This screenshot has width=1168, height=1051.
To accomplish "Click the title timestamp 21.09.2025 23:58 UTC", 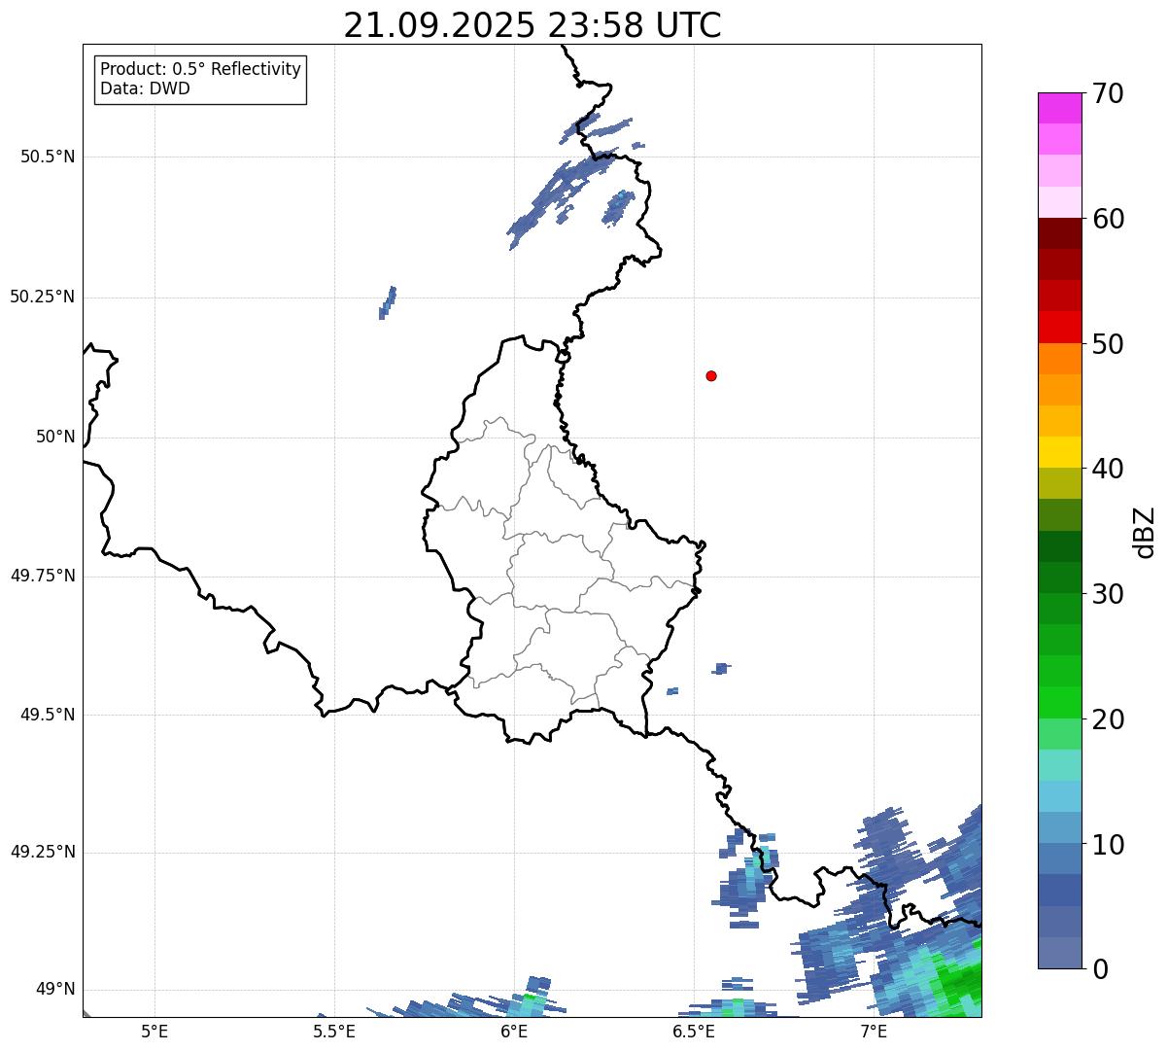I will click(x=532, y=25).
